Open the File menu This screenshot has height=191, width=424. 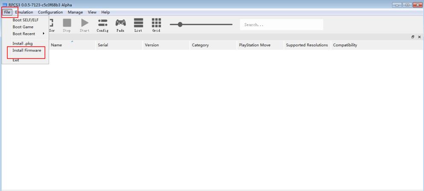pyautogui.click(x=7, y=12)
